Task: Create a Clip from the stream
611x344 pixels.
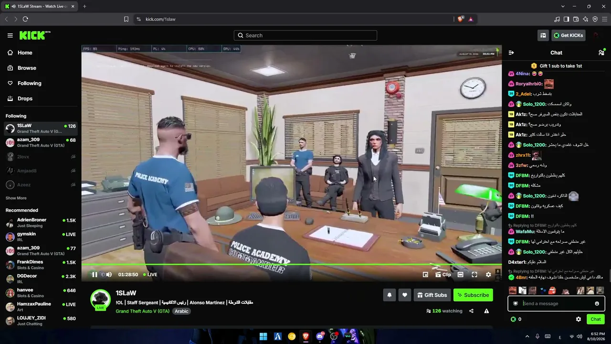Action: [443, 275]
